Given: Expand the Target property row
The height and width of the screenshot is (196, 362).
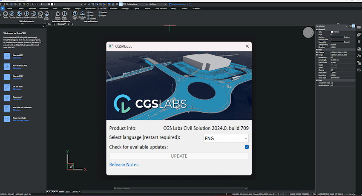Looking at the screenshot, I should click(317, 55).
